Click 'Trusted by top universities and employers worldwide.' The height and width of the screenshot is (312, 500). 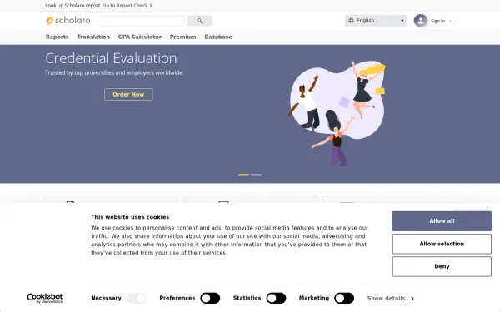coord(114,72)
